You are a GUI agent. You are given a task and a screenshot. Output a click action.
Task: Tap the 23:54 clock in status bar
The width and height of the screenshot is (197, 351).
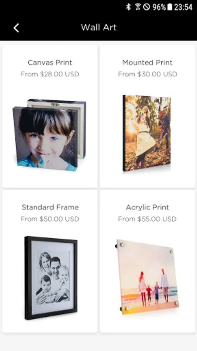pos(183,7)
